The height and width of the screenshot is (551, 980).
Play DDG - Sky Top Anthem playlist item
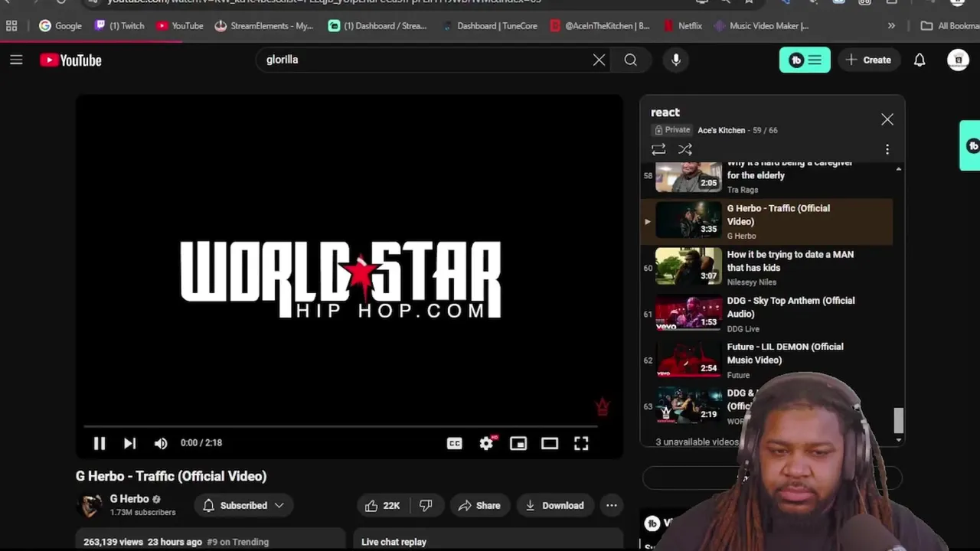click(x=766, y=314)
